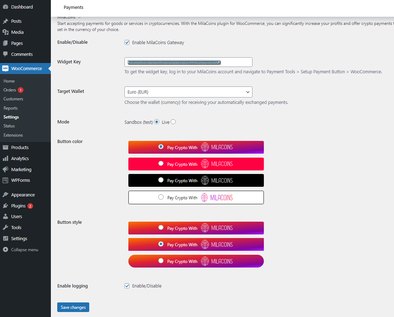The width and height of the screenshot is (394, 317).
Task: Click the Marketing megaphone icon
Action: coord(5,169)
